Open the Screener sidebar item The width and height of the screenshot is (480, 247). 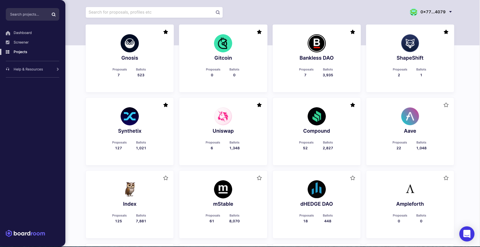[x=21, y=42]
